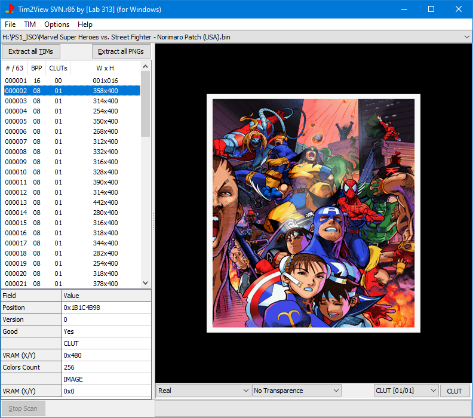Click the TIM list scrollbar thumb
This screenshot has width=473, height=418.
[x=145, y=104]
